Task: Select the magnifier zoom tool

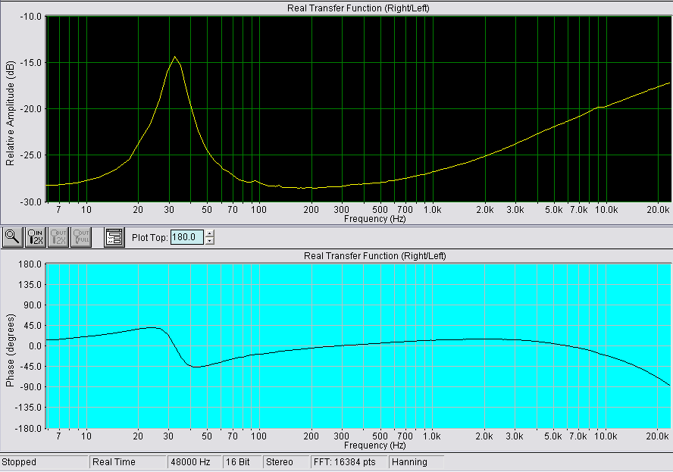Action: (x=12, y=237)
